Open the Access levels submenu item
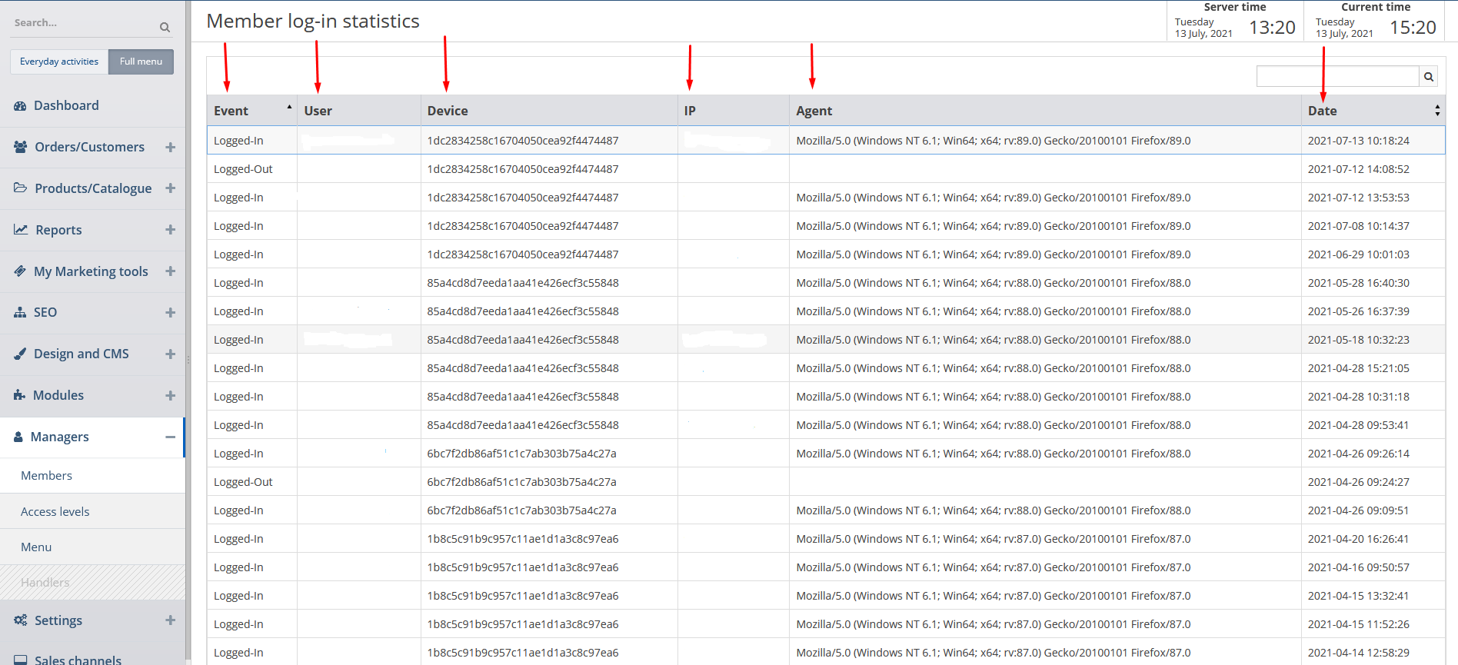1458x665 pixels. pos(55,512)
